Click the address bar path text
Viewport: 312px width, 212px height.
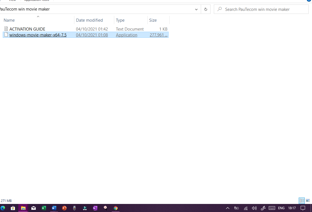[x=25, y=9]
